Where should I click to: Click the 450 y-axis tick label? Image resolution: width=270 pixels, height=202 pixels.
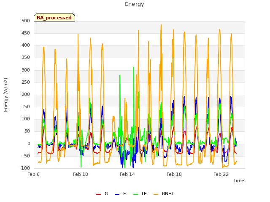coord(26,33)
